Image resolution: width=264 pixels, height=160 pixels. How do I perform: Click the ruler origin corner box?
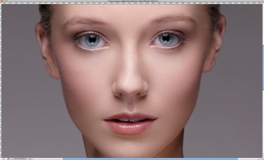[x=1, y=3]
